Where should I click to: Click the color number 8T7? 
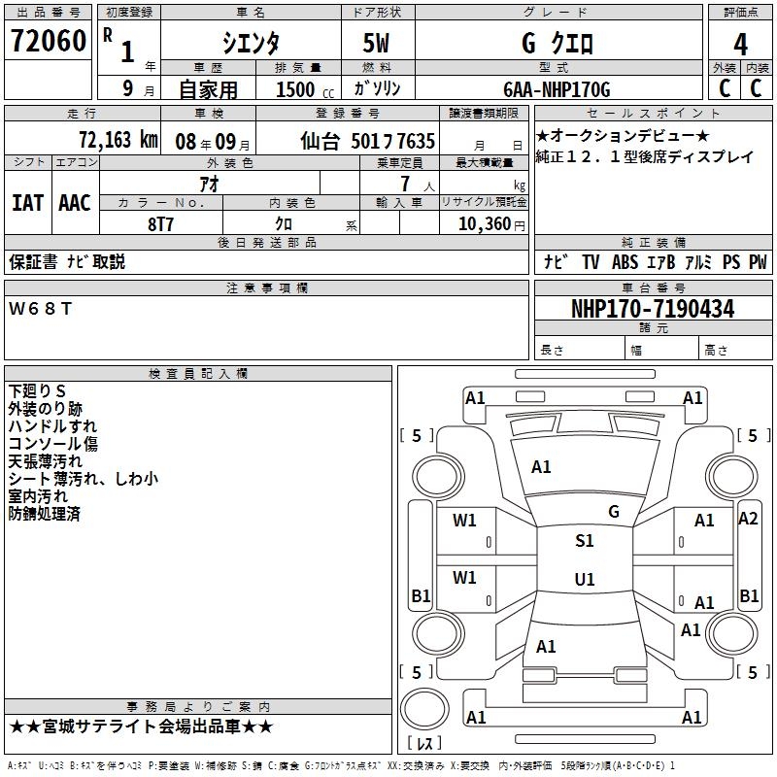[160, 224]
